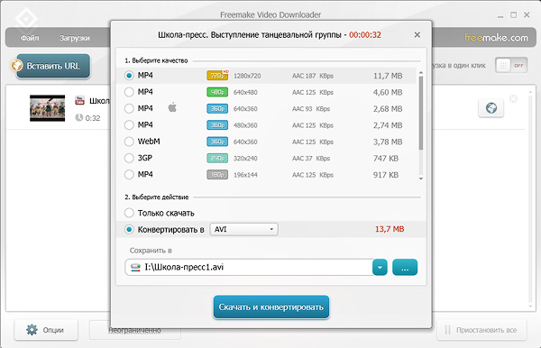
Task: Click '747 KB' size on 3GP row
Action: click(386, 159)
